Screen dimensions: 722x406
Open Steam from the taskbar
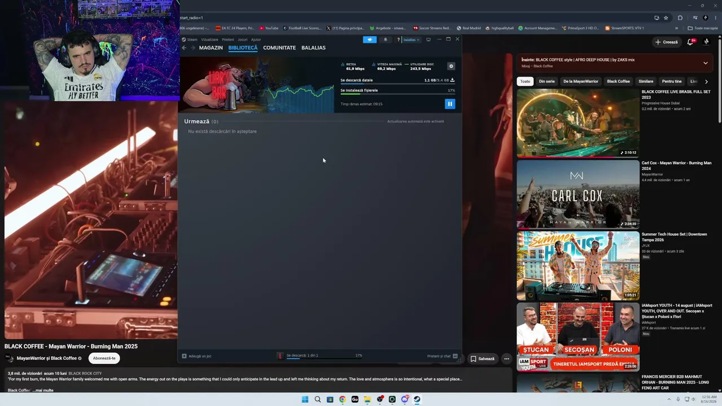coord(417,399)
